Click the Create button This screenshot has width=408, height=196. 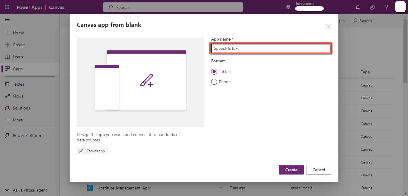click(x=291, y=170)
